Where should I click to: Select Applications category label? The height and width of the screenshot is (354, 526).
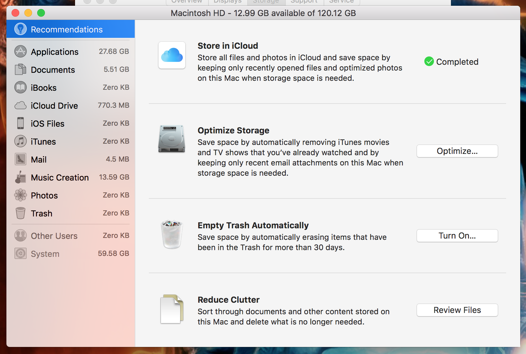point(55,52)
